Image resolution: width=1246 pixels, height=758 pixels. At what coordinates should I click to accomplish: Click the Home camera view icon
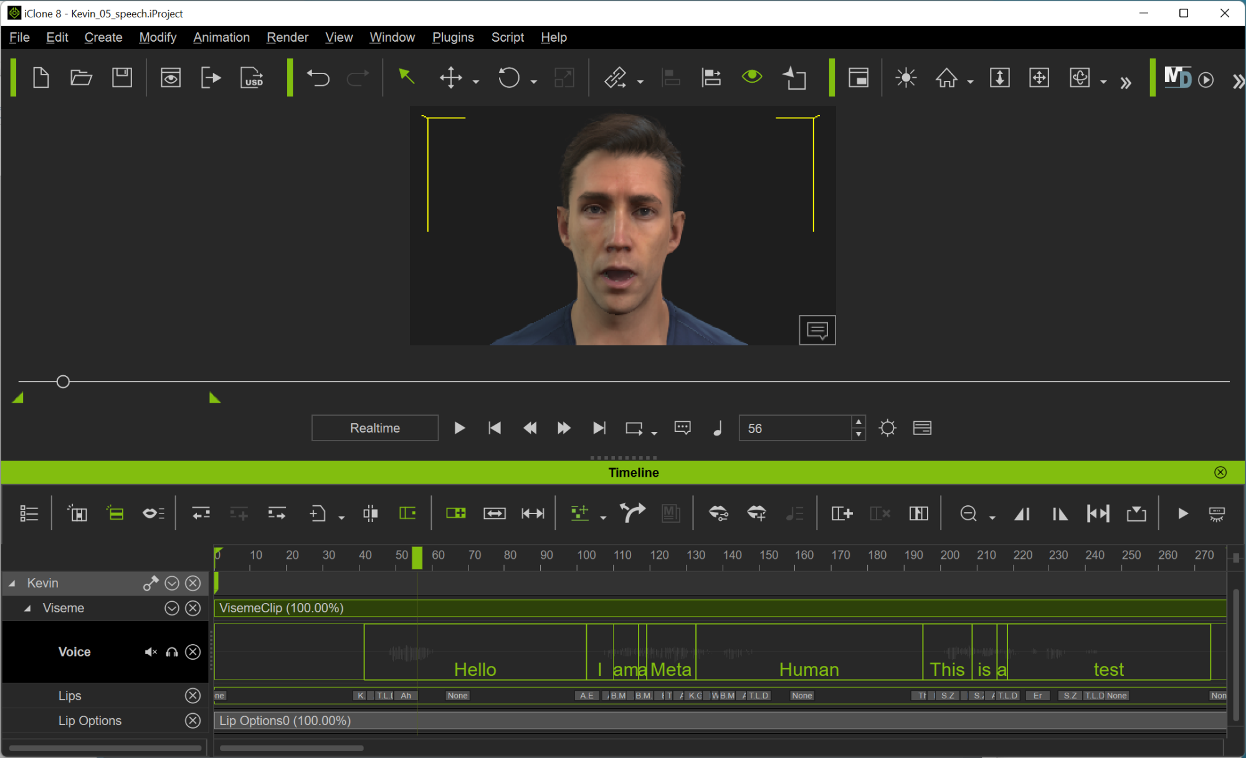pyautogui.click(x=946, y=78)
